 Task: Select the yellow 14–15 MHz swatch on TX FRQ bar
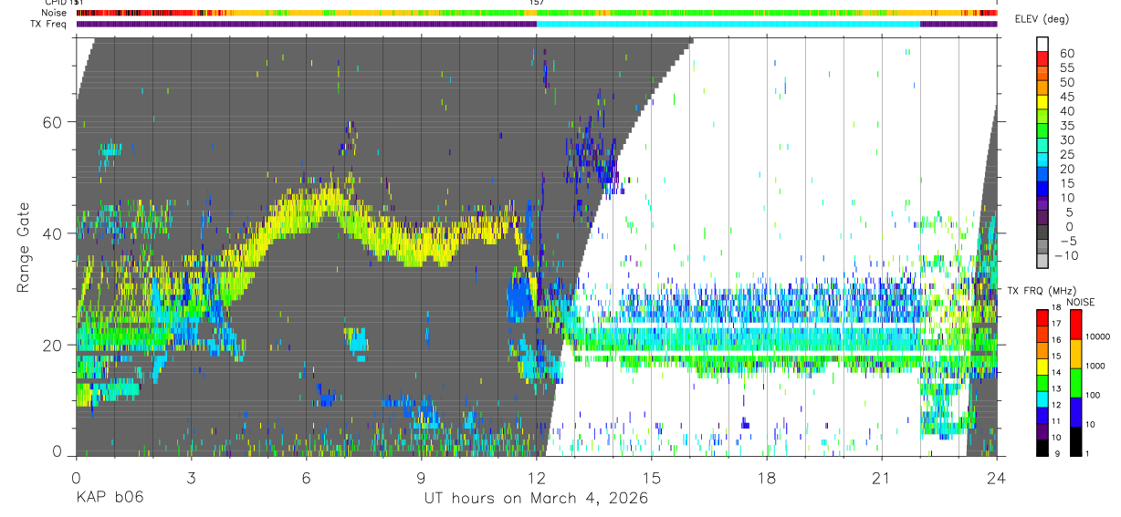tap(1043, 367)
